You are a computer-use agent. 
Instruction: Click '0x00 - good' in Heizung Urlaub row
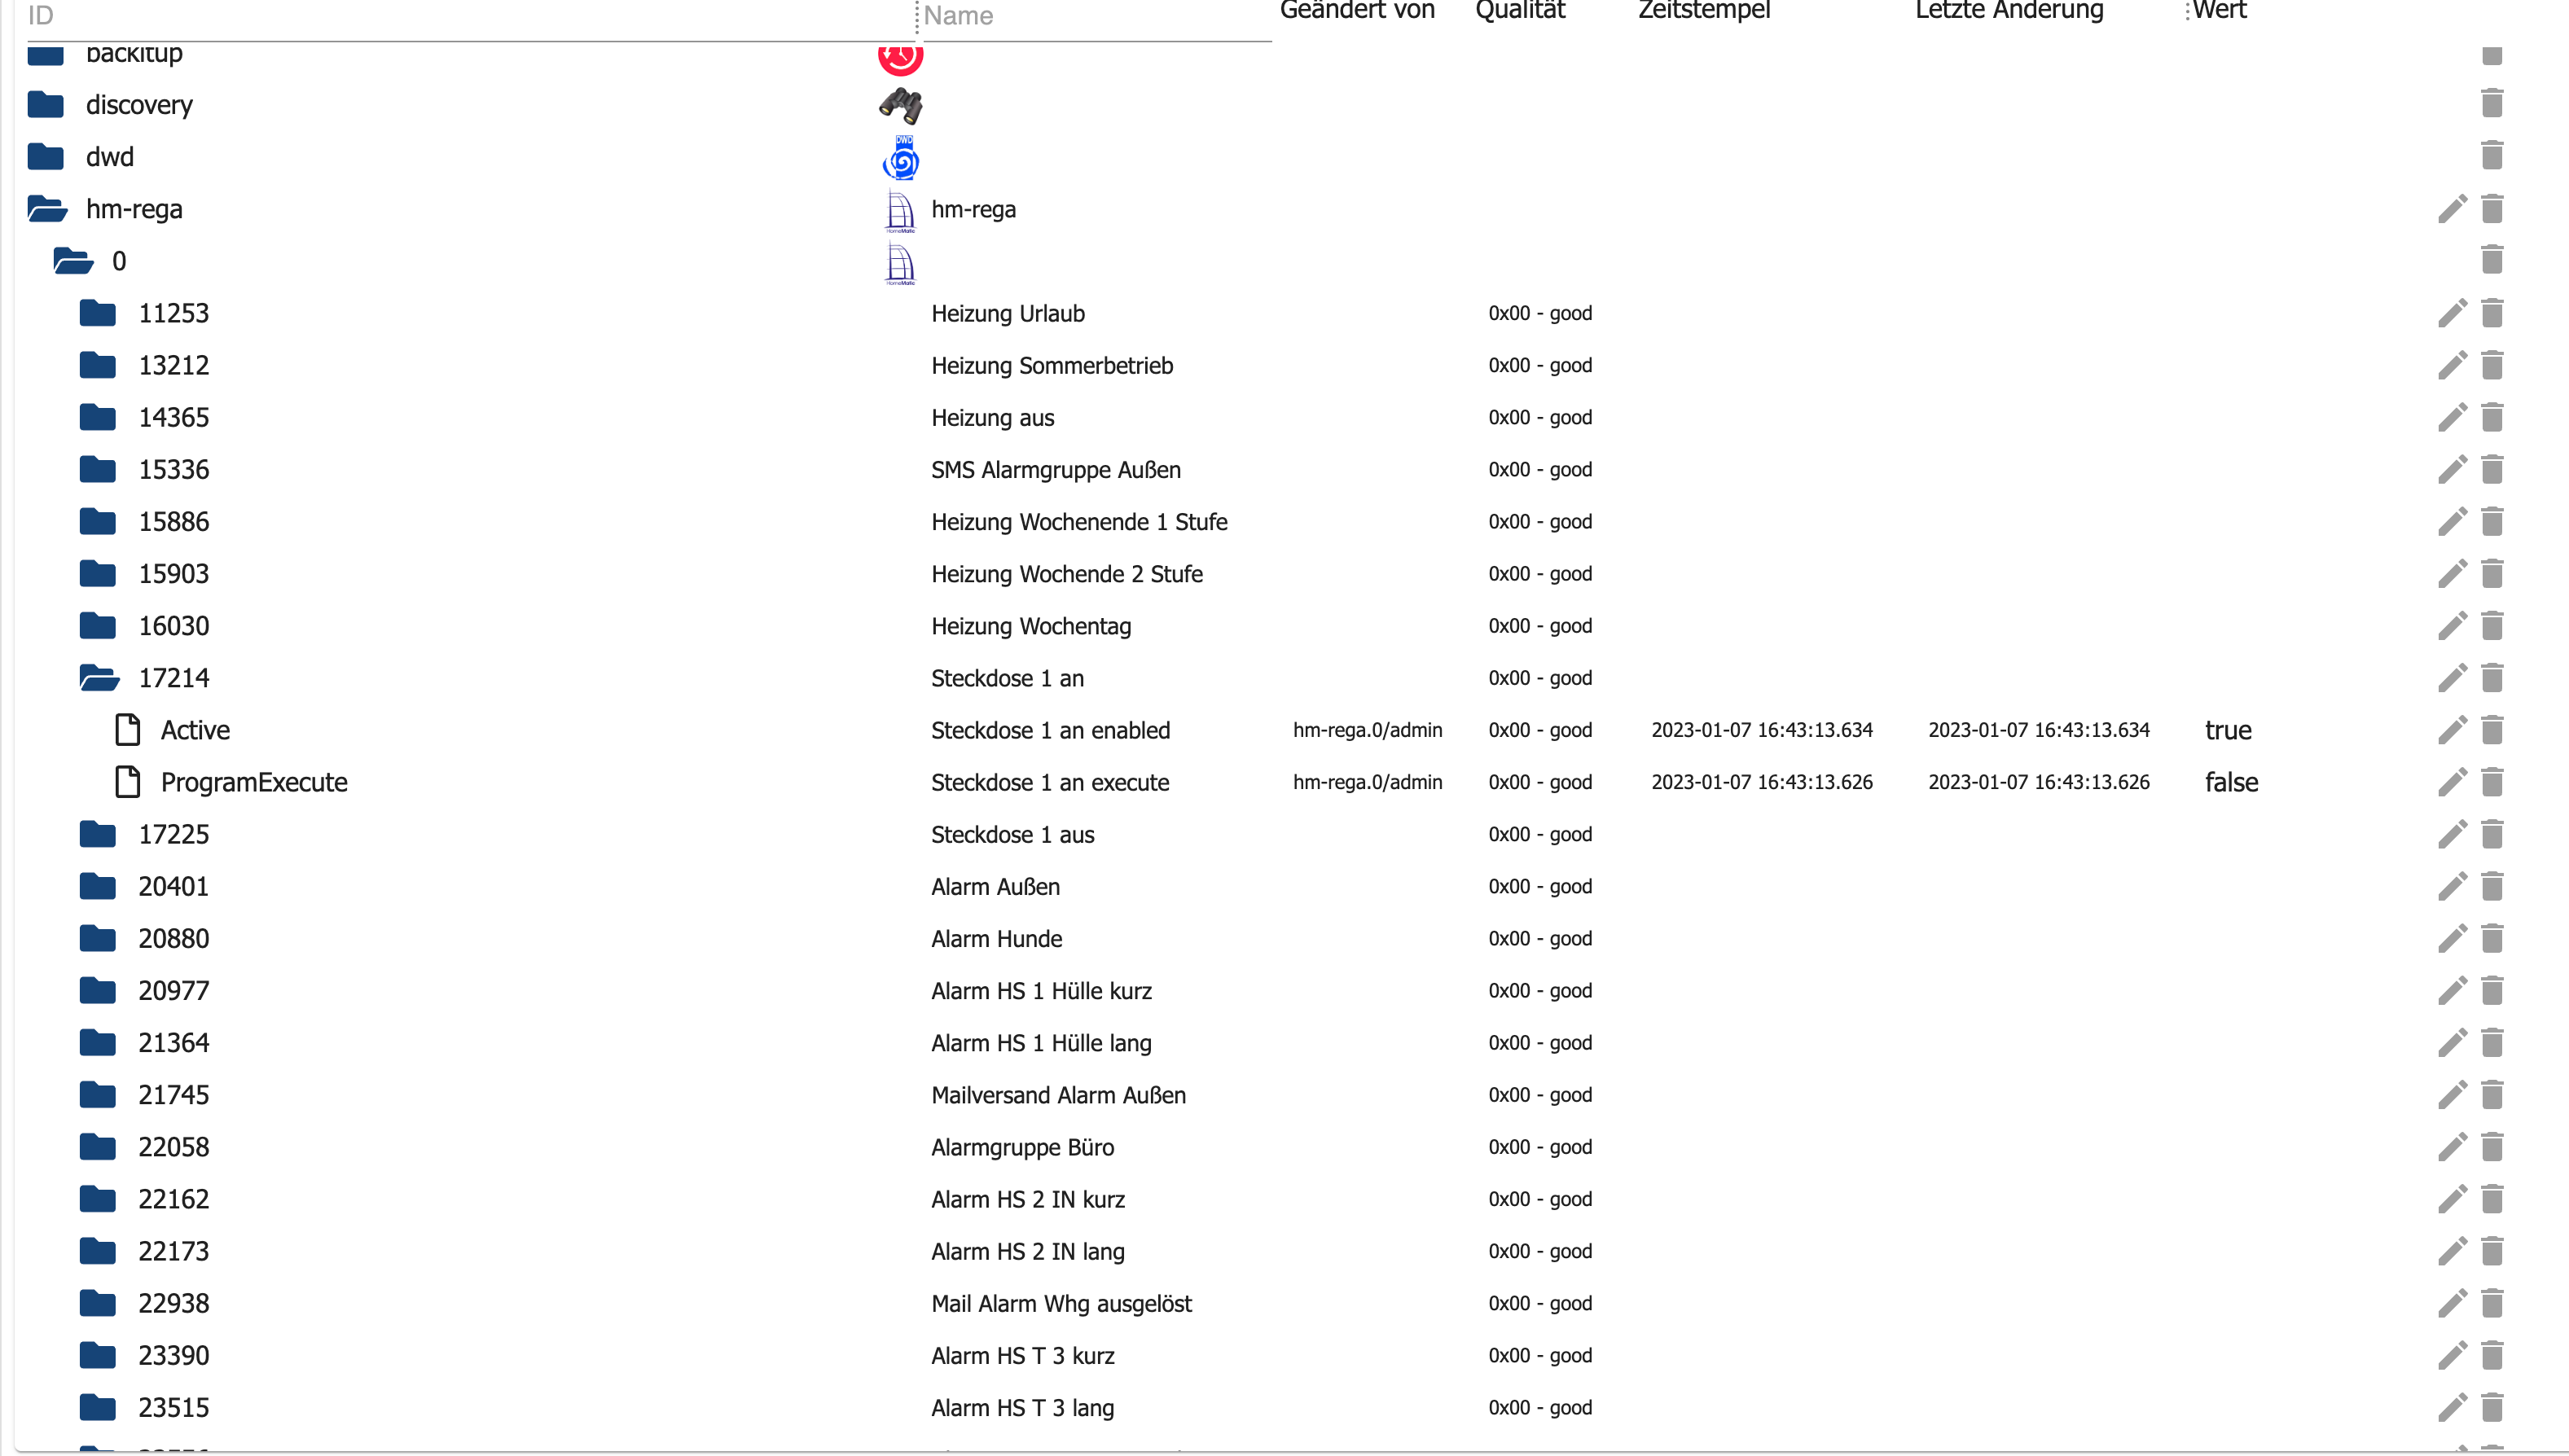1539,313
